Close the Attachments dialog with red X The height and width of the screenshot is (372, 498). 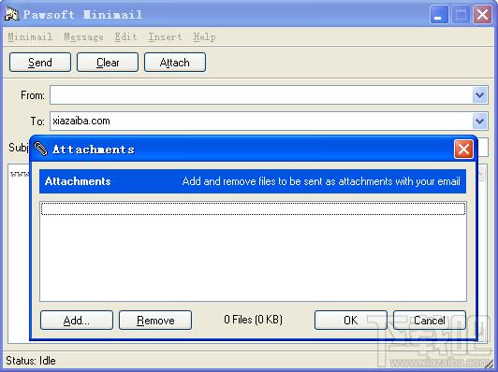tap(463, 149)
